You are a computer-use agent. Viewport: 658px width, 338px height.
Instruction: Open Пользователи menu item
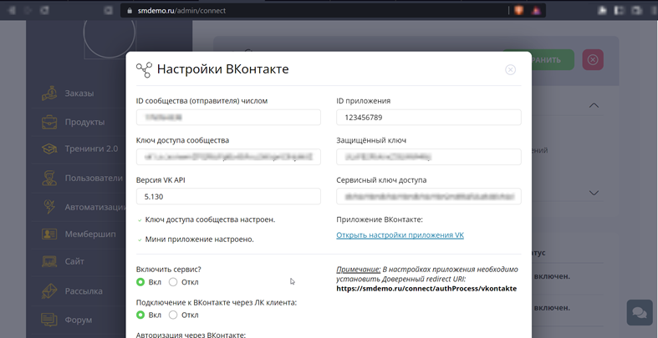click(x=94, y=178)
